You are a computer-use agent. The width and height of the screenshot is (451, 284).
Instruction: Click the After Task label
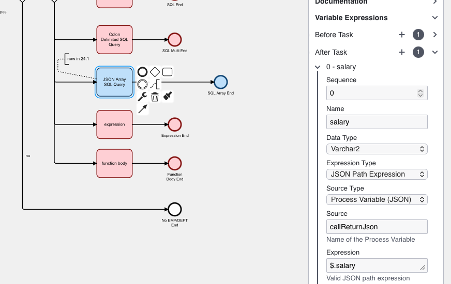tap(331, 52)
